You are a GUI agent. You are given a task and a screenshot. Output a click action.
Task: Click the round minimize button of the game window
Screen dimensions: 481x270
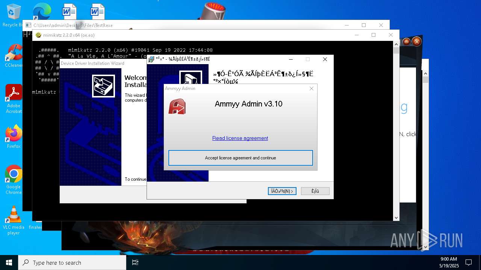(x=407, y=42)
